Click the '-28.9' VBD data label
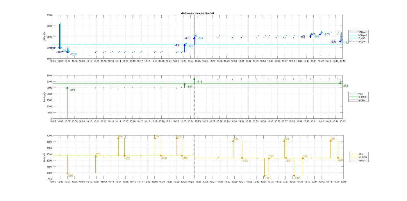The height and width of the screenshot is (201, 407). pyautogui.click(x=73, y=54)
